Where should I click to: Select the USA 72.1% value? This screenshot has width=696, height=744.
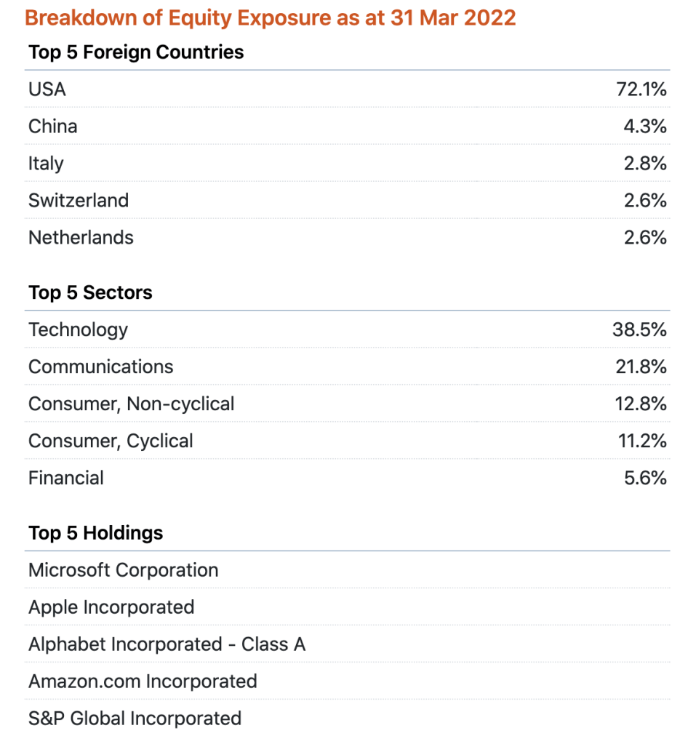pyautogui.click(x=641, y=89)
